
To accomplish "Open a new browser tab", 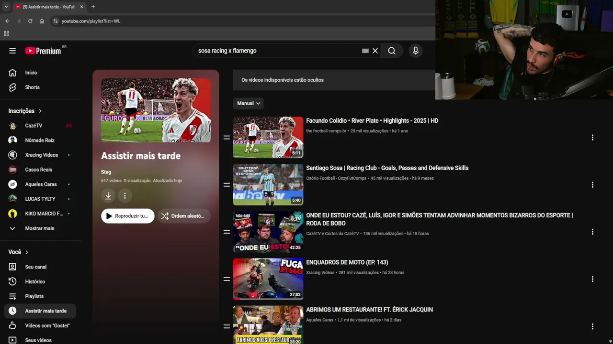I will tap(93, 7).
